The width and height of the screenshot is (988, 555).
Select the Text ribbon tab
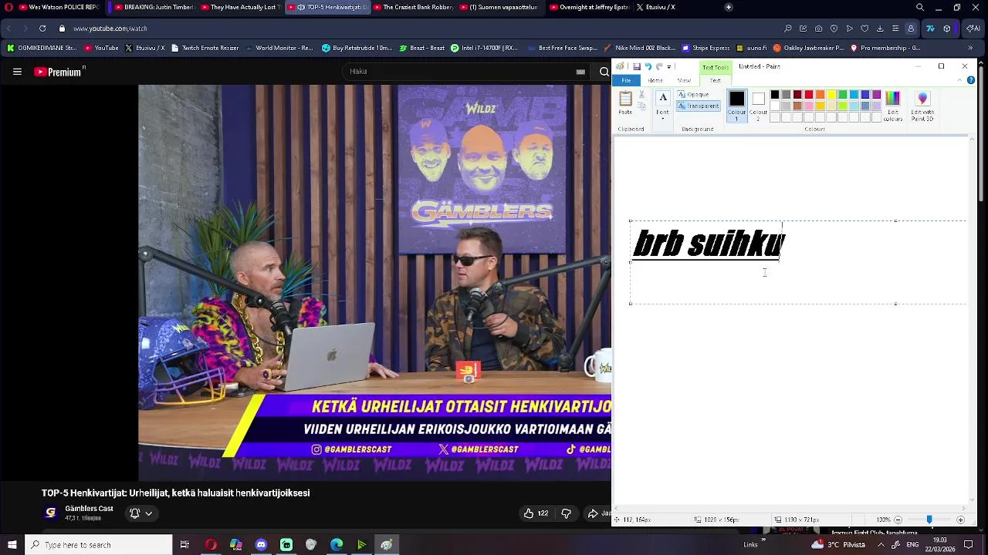point(716,80)
